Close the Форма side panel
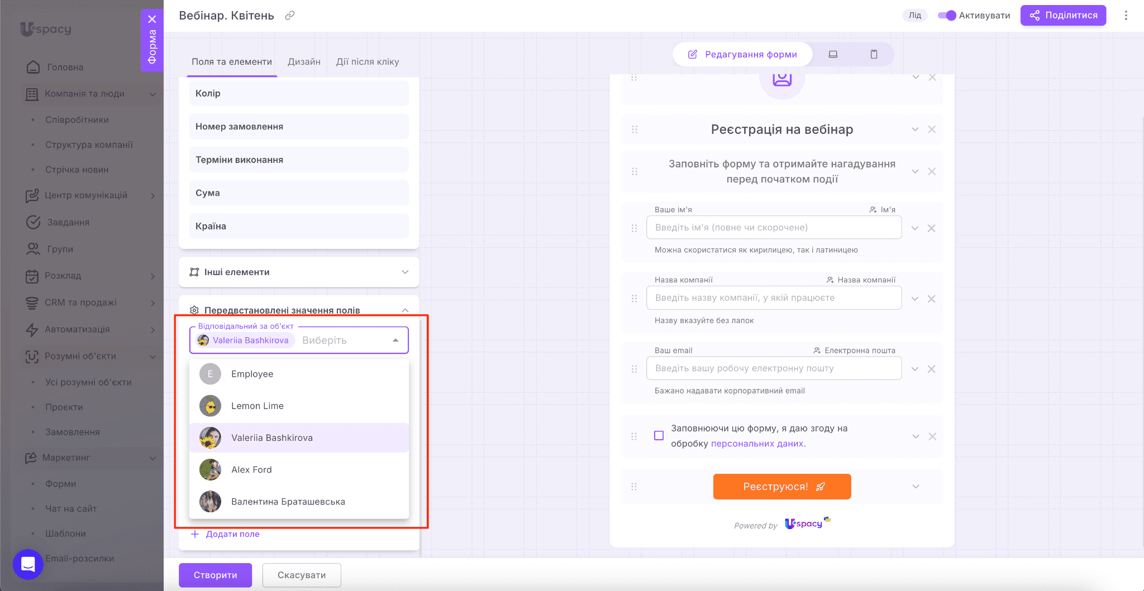Screen dimensions: 1144x591 (x=152, y=19)
